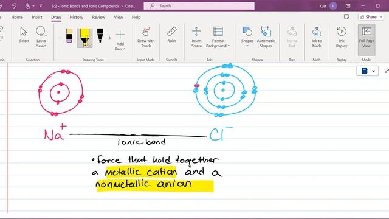Select the black pen tool
The width and height of the screenshot is (389, 219).
coord(100,36)
